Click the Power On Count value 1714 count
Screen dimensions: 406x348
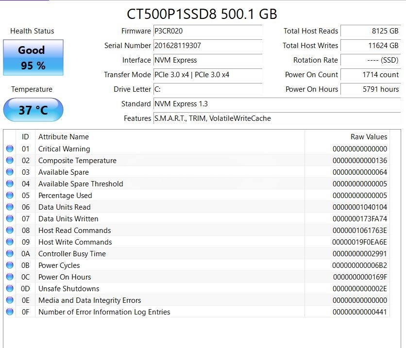(x=371, y=75)
